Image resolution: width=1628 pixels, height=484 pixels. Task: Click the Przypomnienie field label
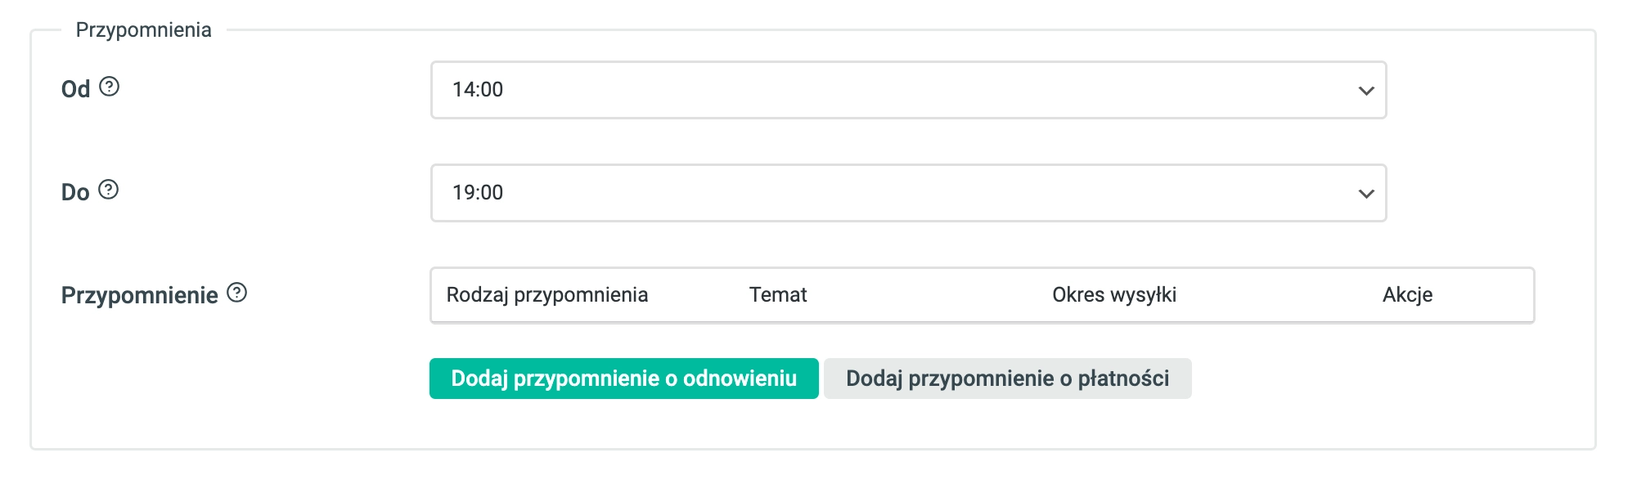tap(139, 295)
